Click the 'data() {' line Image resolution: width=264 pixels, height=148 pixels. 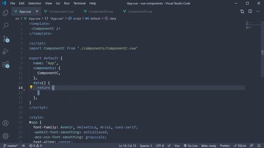tap(41, 83)
